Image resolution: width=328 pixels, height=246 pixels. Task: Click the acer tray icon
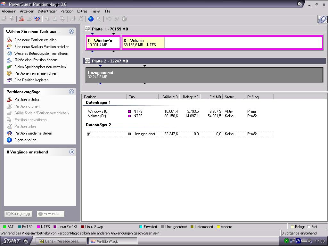coord(304,241)
